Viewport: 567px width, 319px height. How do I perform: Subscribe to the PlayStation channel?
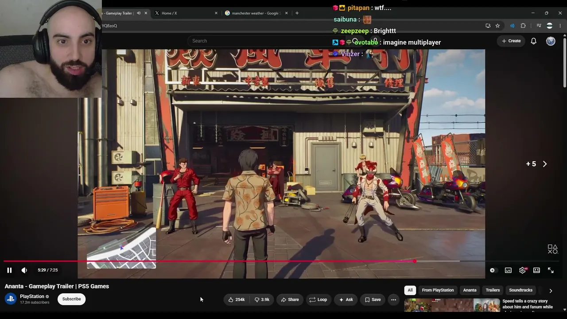point(71,299)
